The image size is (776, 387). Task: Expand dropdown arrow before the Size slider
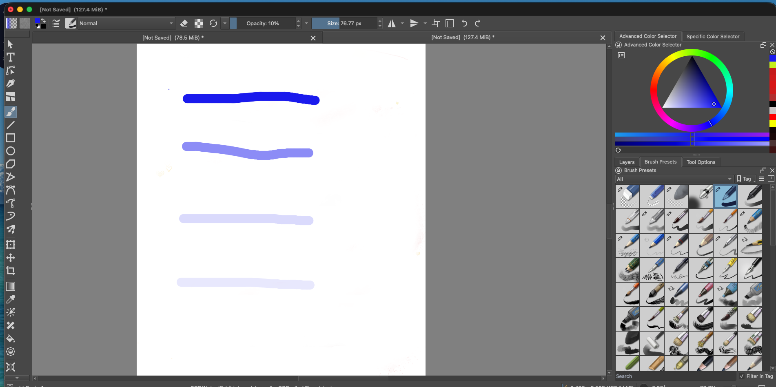click(306, 23)
